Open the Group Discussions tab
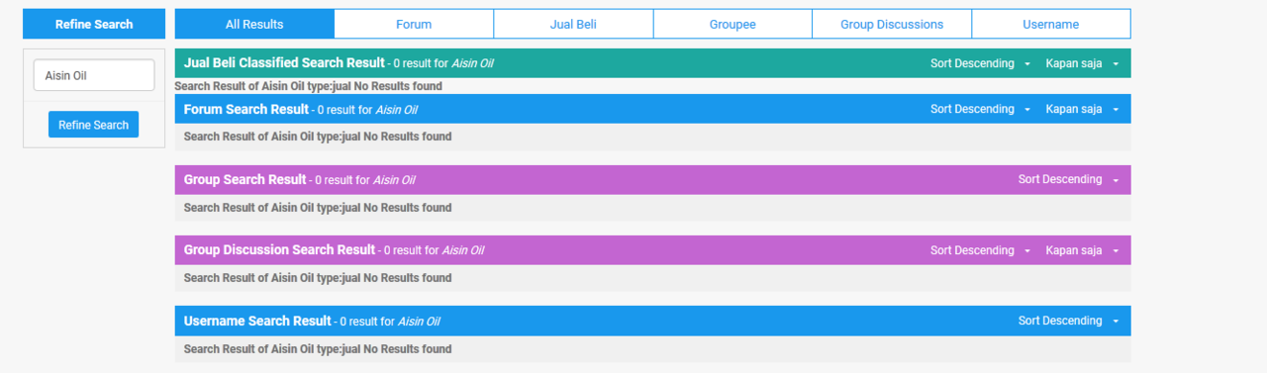Screen dimensions: 1267x373 tap(892, 24)
